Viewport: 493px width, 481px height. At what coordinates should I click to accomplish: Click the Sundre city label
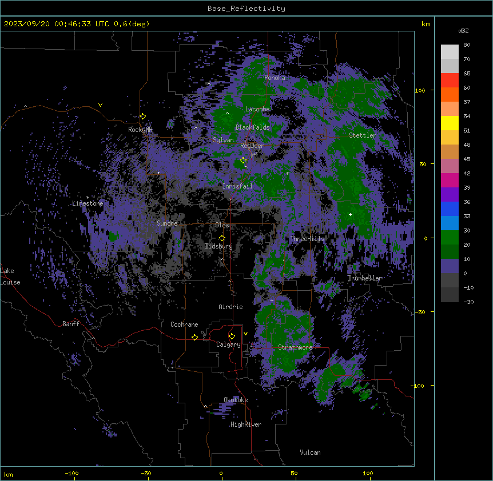167,223
